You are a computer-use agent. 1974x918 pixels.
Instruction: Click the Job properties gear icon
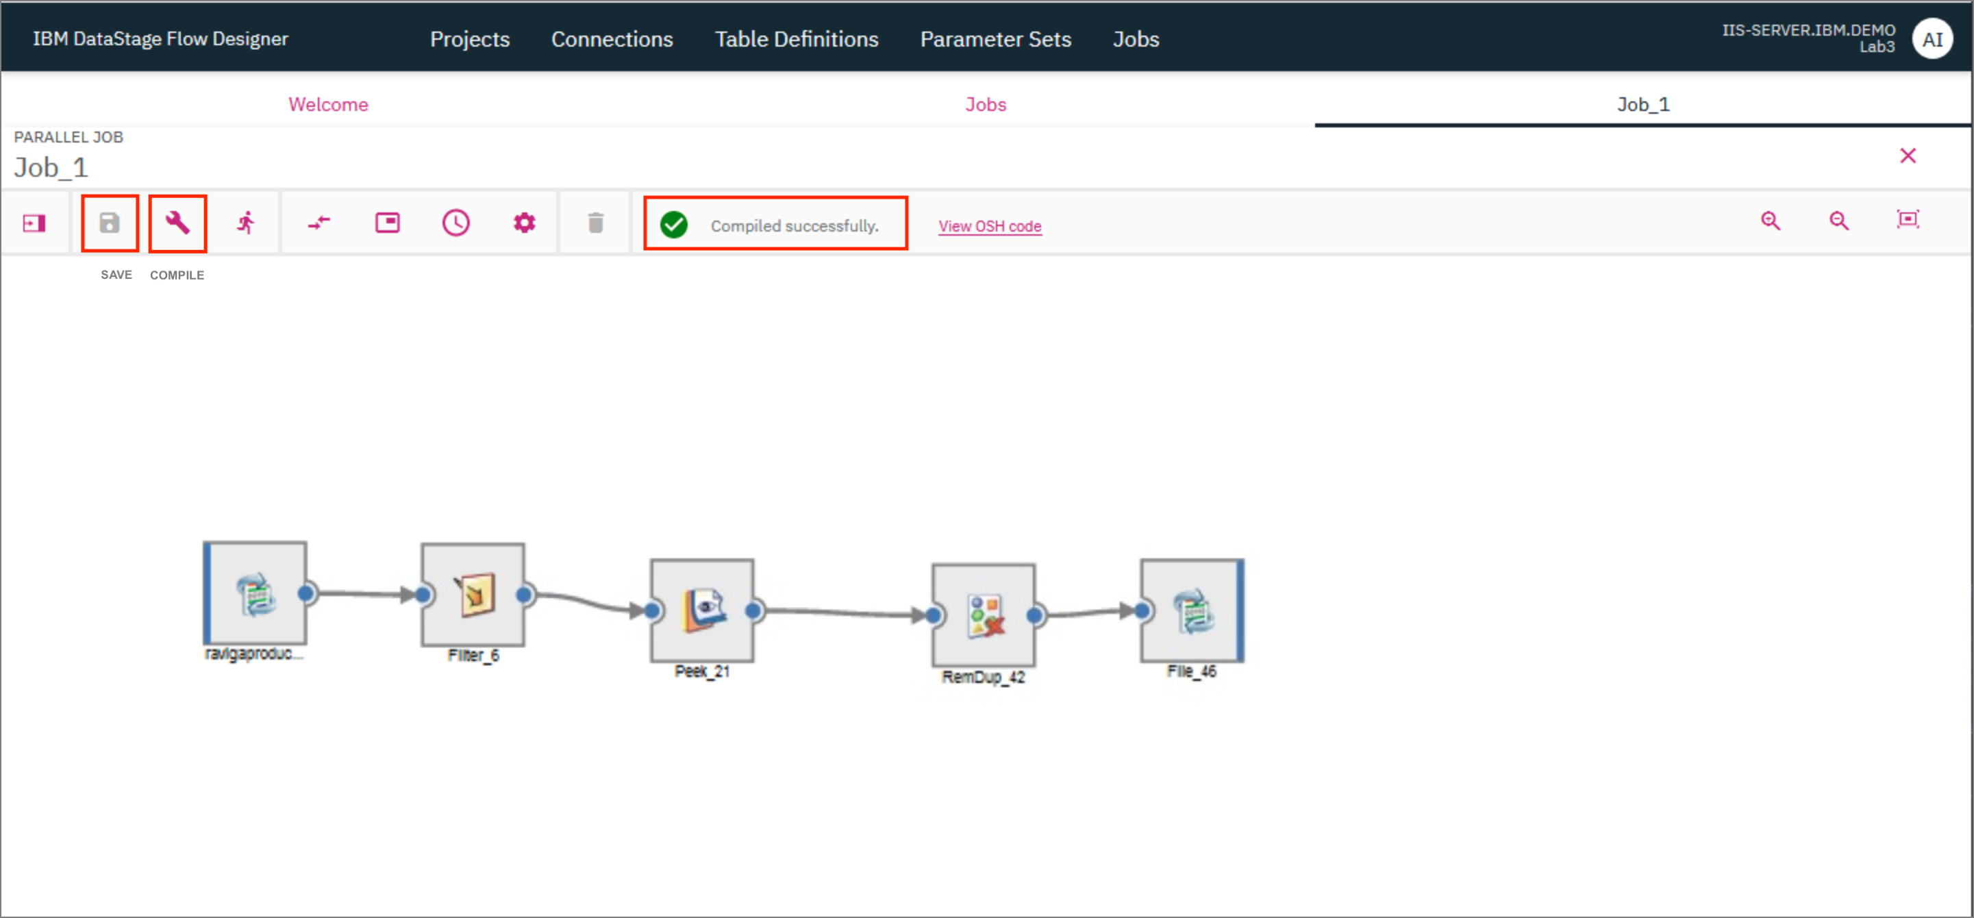pyautogui.click(x=525, y=225)
